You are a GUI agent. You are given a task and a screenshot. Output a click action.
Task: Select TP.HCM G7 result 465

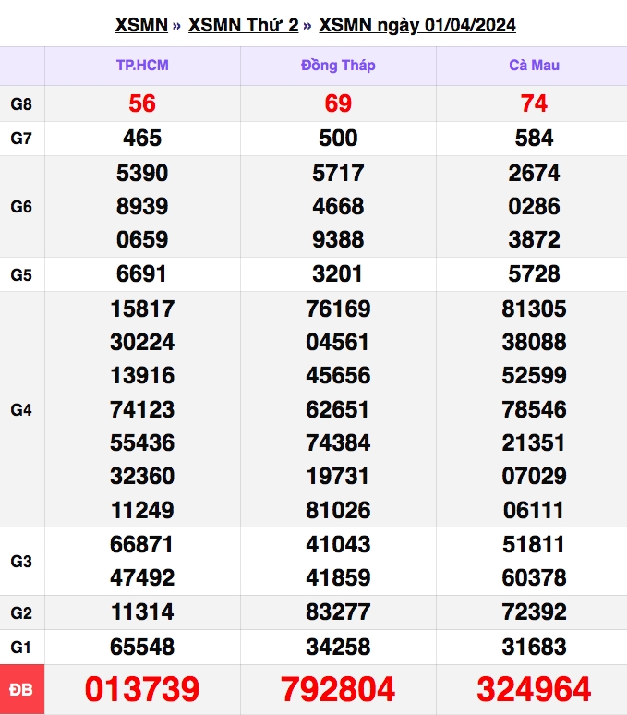pyautogui.click(x=142, y=139)
